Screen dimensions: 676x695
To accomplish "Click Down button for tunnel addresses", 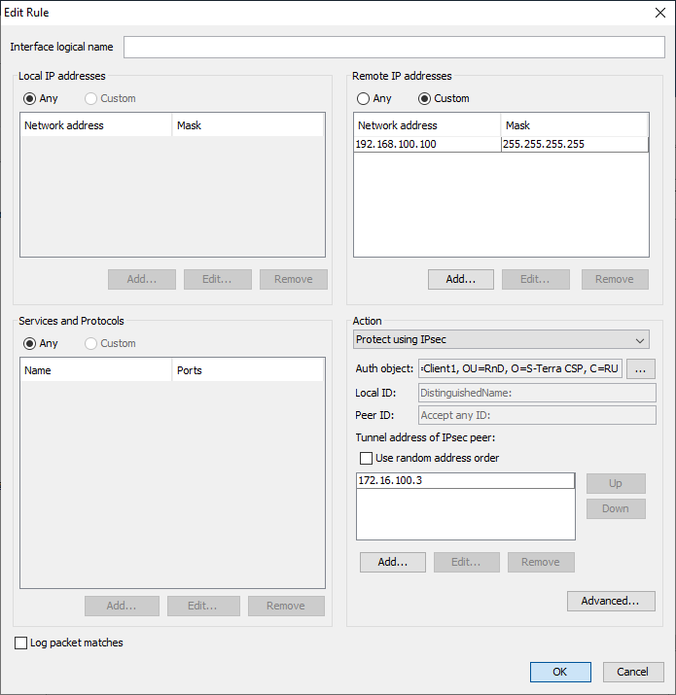I will point(616,508).
